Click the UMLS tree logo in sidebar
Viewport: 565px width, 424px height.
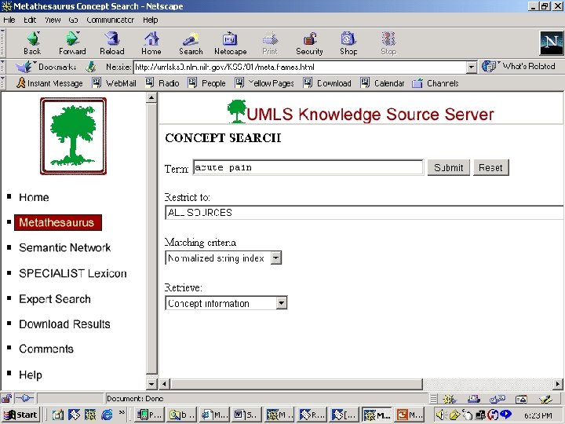pyautogui.click(x=74, y=137)
